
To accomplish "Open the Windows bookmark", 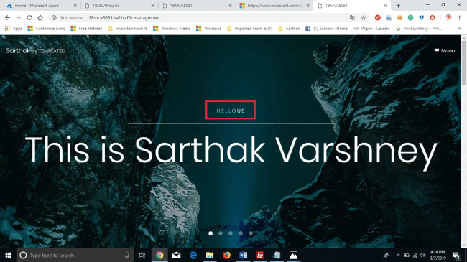I will (x=209, y=29).
